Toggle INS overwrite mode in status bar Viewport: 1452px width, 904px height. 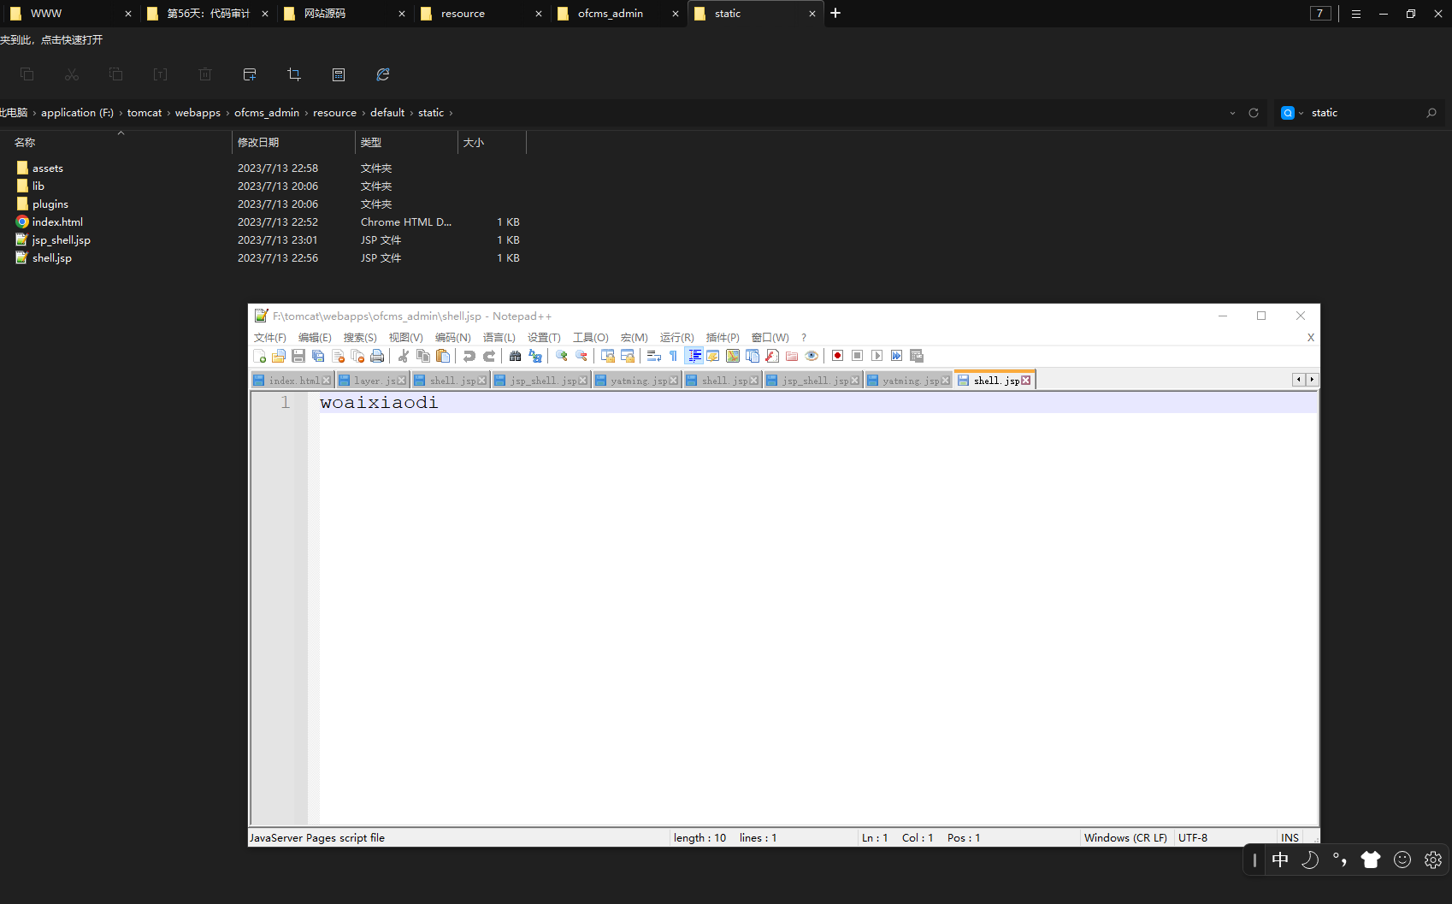click(1290, 837)
